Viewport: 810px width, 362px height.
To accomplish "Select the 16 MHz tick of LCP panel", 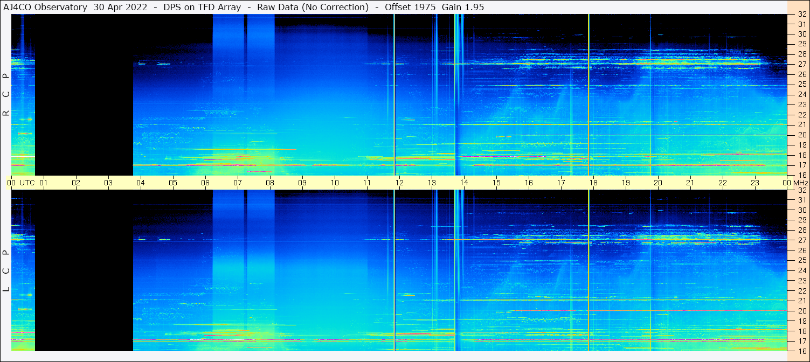I will coord(802,351).
